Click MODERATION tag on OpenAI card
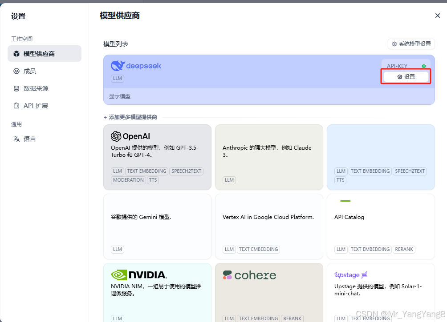The height and width of the screenshot is (322, 447). tap(128, 180)
